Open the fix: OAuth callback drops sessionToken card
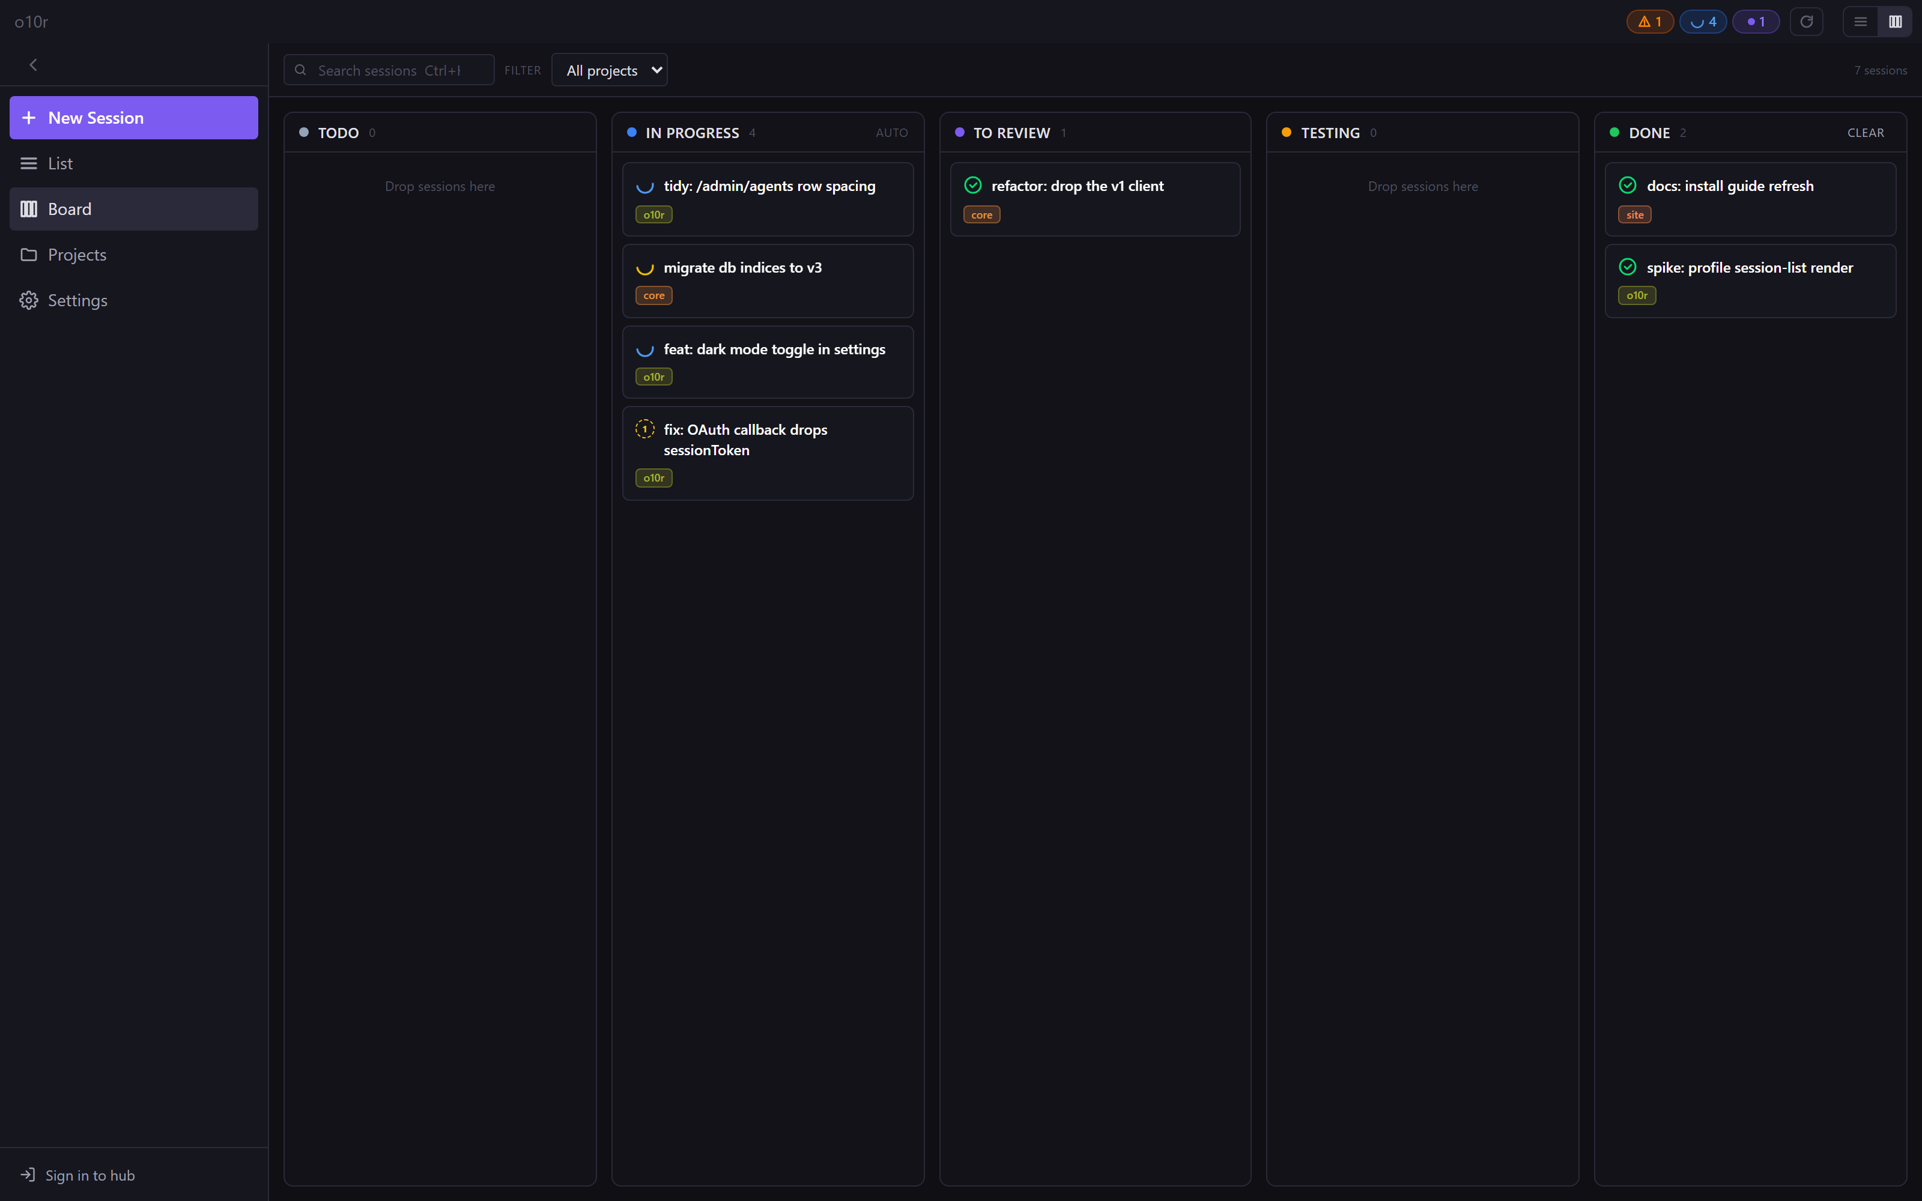 [768, 453]
